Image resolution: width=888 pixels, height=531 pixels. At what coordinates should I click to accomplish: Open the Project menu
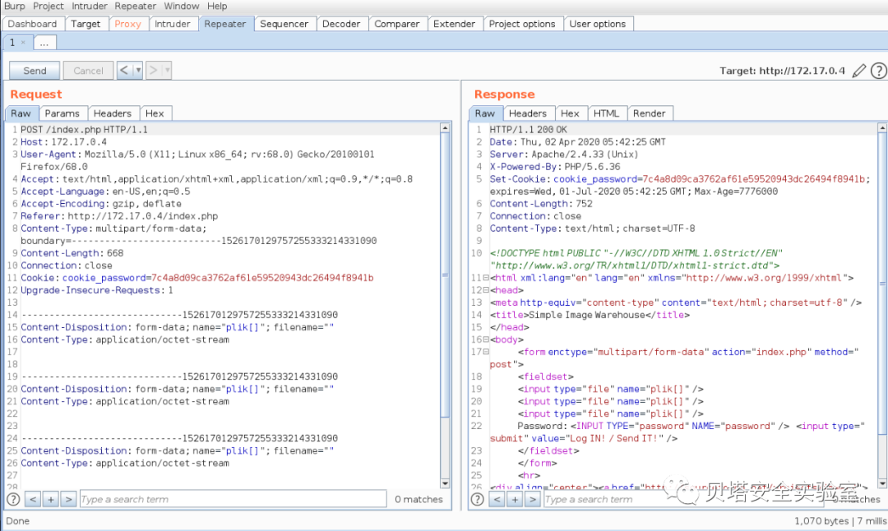pyautogui.click(x=49, y=7)
